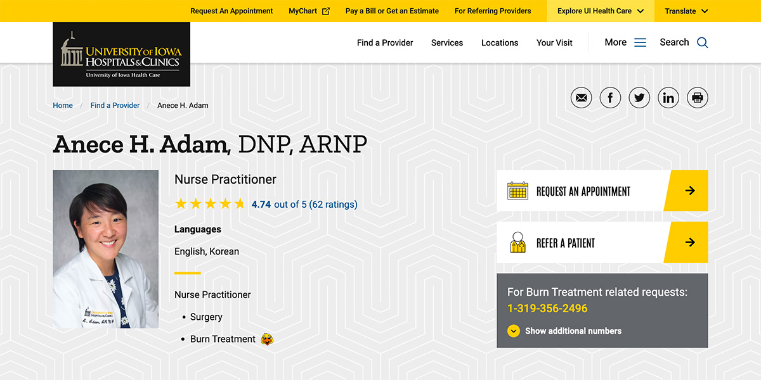This screenshot has height=380, width=761.
Task: Click the English, Korean languages text
Action: (207, 251)
